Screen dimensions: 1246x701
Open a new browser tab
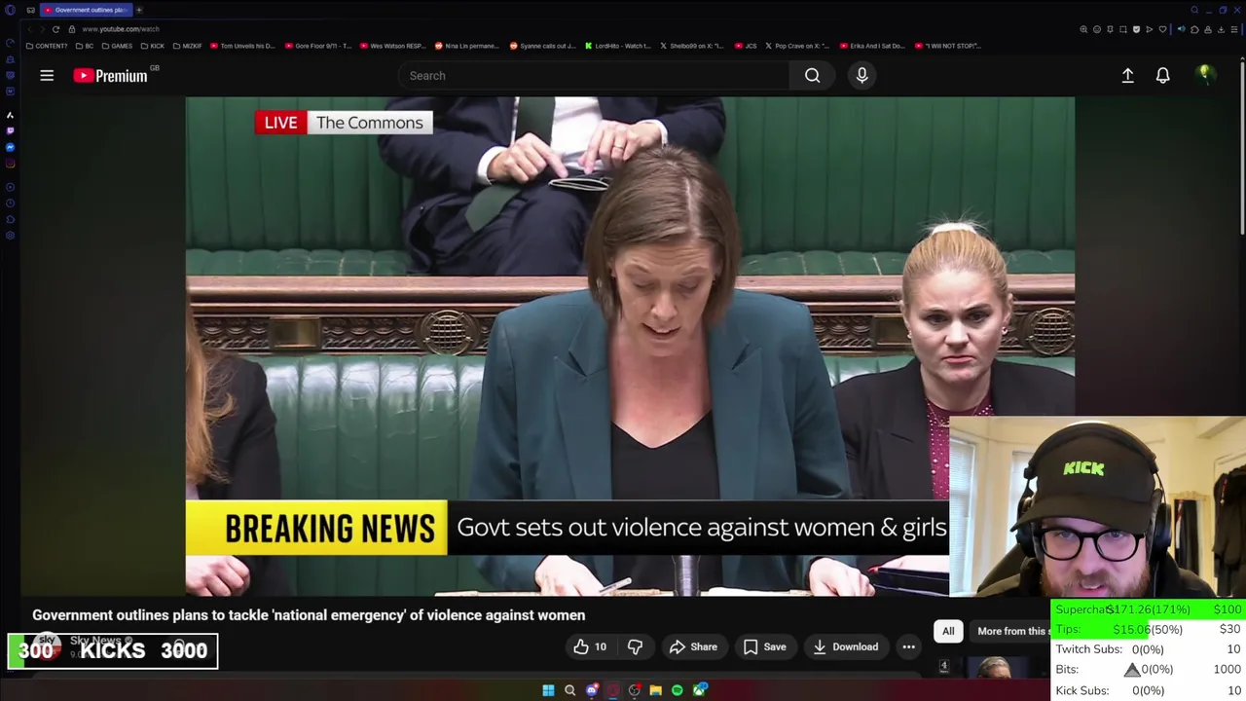tap(138, 10)
